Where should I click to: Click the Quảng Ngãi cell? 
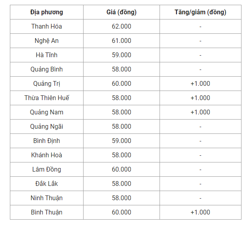(x=46, y=127)
